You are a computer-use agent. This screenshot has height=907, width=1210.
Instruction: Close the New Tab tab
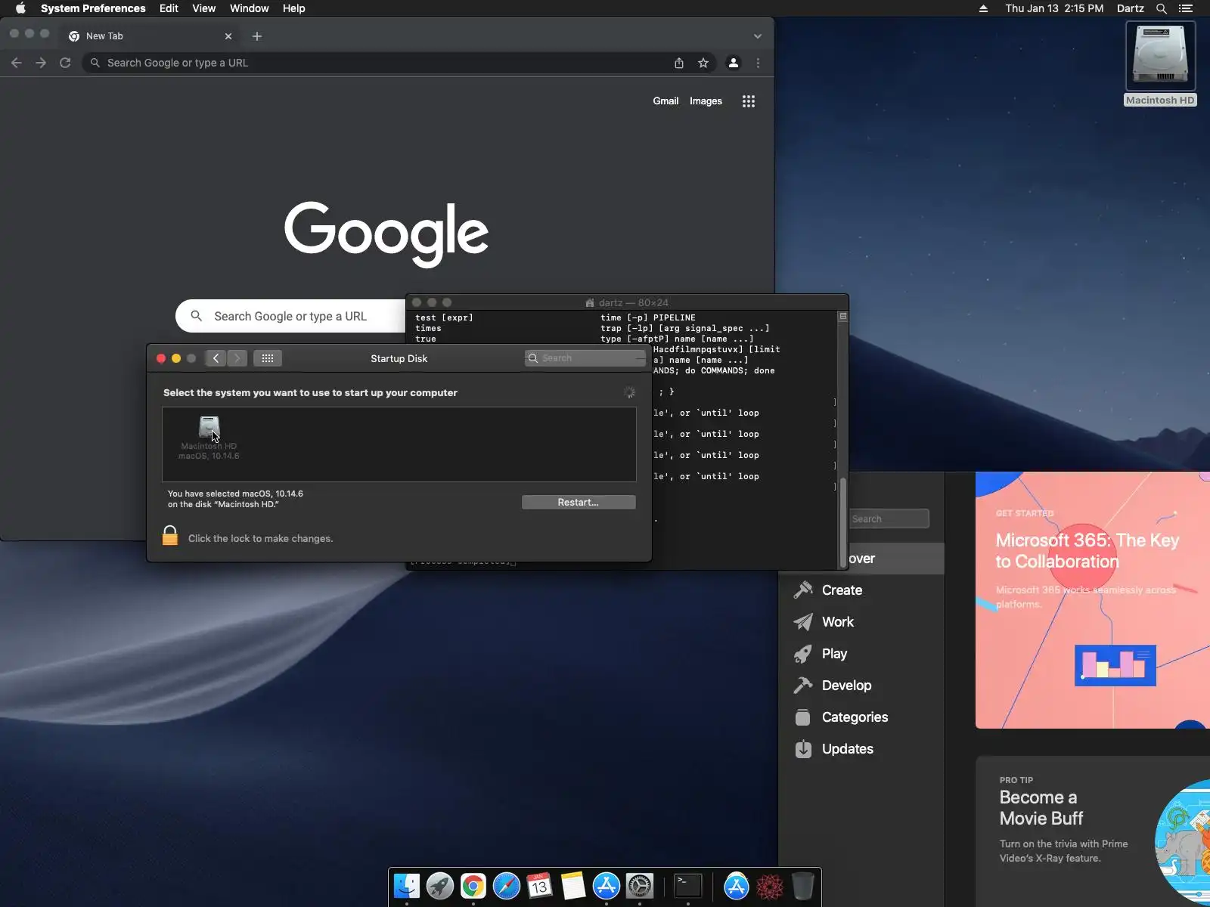pos(228,36)
